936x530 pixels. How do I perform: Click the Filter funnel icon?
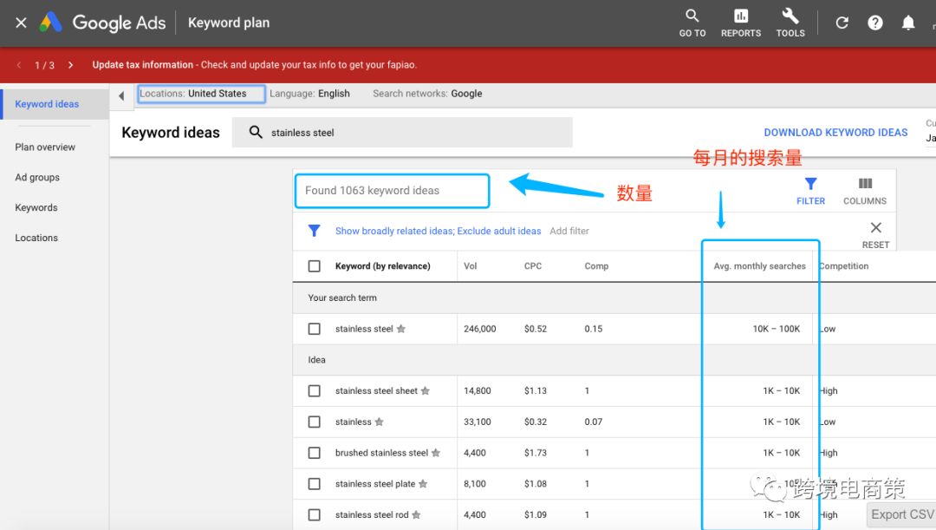coord(810,184)
